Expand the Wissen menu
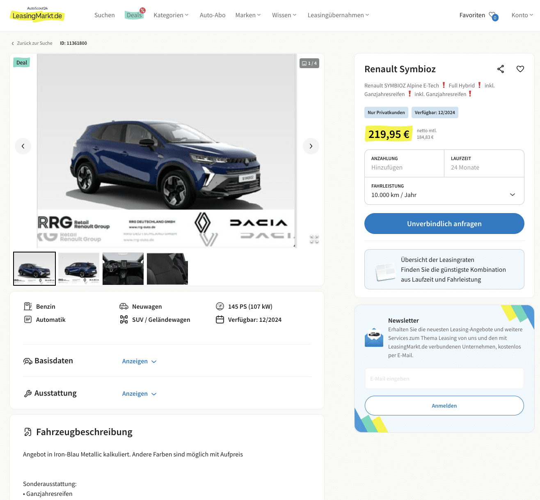Screen dimensions: 540x500 pos(284,15)
